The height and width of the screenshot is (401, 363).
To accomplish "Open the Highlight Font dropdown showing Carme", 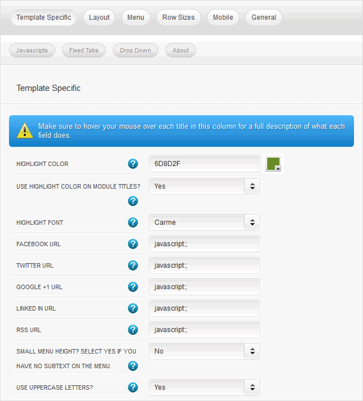I will 204,222.
